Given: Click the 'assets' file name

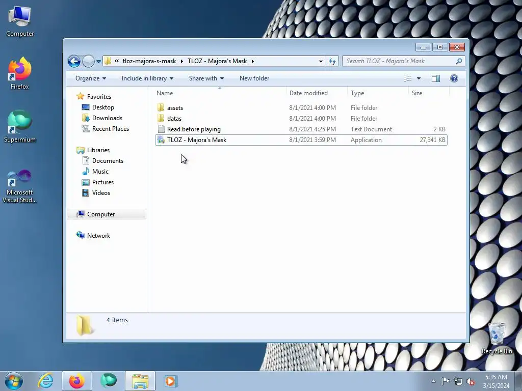Looking at the screenshot, I should pos(175,108).
